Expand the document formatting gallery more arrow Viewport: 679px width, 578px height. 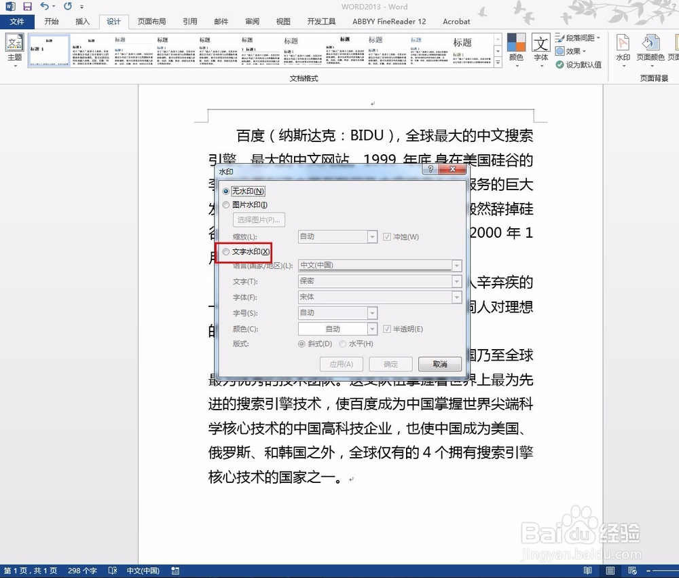click(498, 63)
